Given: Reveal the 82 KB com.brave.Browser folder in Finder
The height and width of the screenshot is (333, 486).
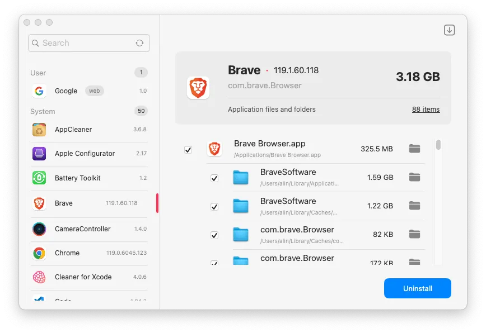Looking at the screenshot, I should tap(414, 234).
